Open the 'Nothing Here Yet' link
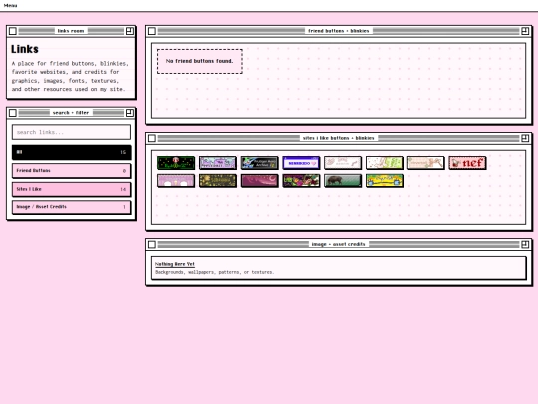The height and width of the screenshot is (404, 538). [175, 264]
